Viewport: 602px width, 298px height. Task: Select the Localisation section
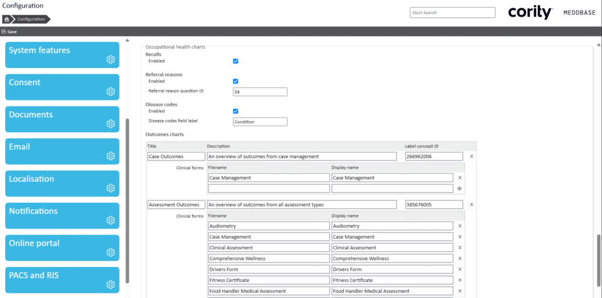coord(62,183)
